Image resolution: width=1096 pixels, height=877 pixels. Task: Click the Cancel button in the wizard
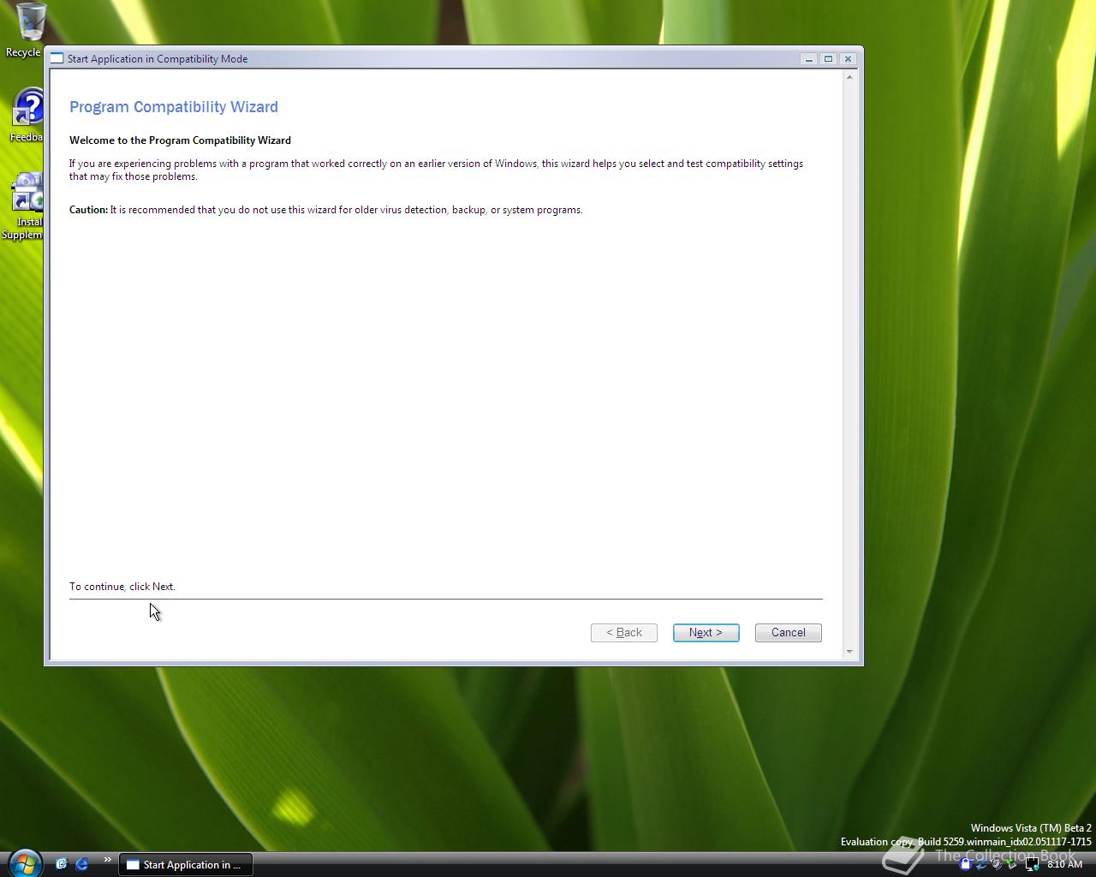coord(788,632)
